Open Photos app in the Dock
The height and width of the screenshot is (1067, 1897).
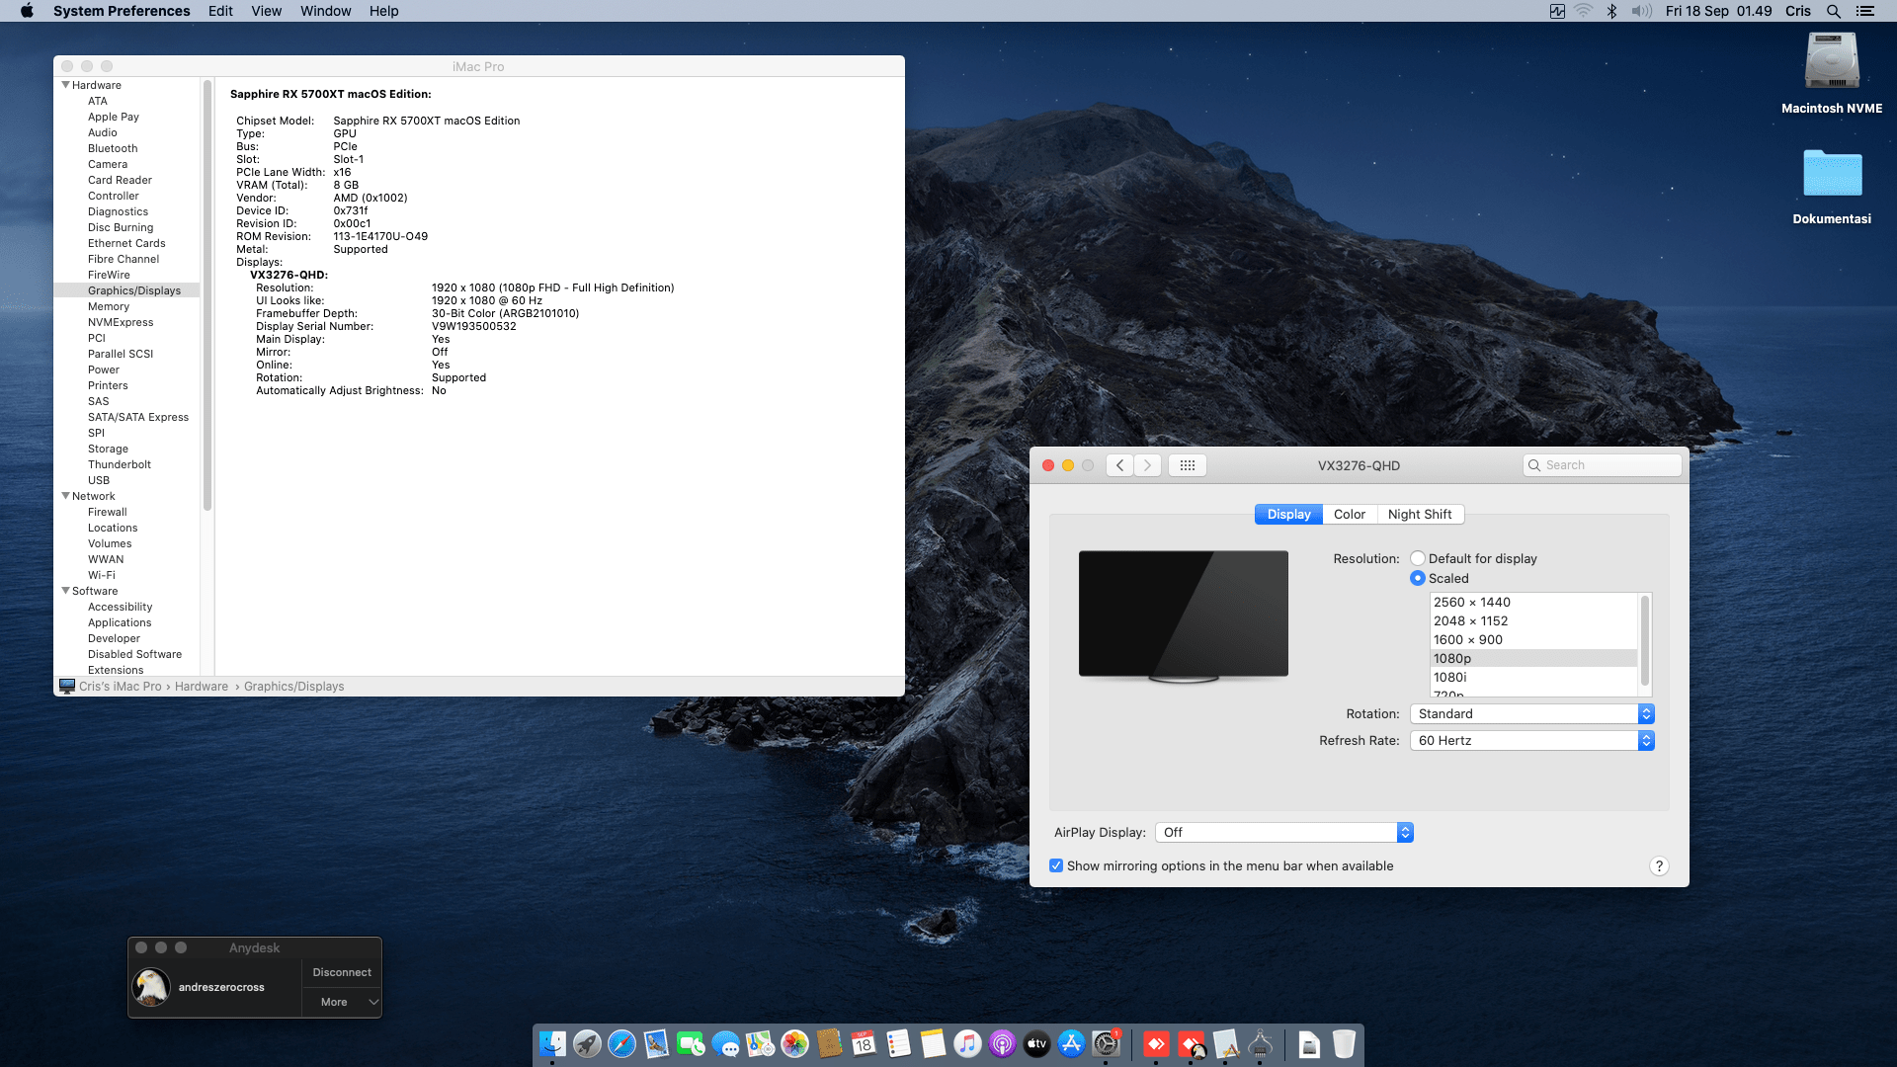(794, 1044)
